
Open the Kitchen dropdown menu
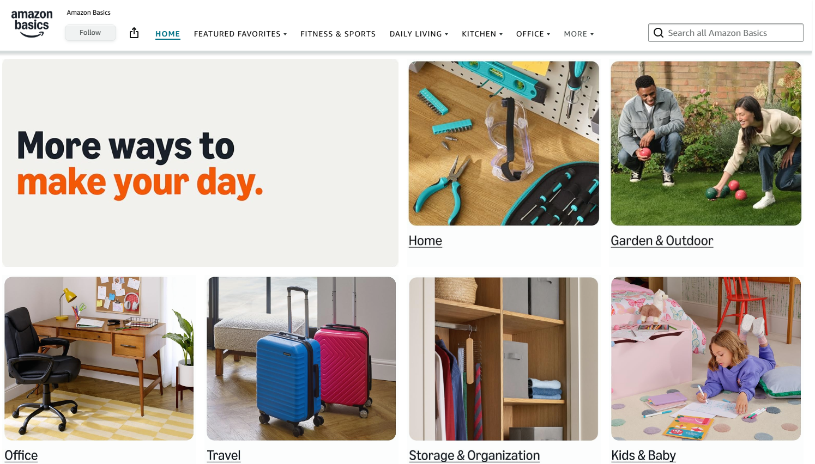click(482, 34)
